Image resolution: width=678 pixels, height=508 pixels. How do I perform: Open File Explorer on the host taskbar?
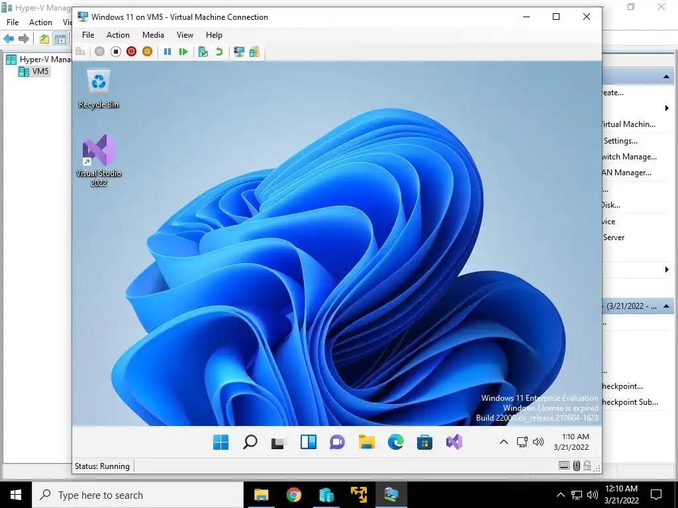tap(261, 495)
